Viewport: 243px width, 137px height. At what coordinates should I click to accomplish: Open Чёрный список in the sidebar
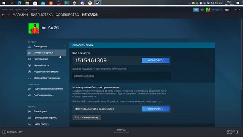coord(46,65)
